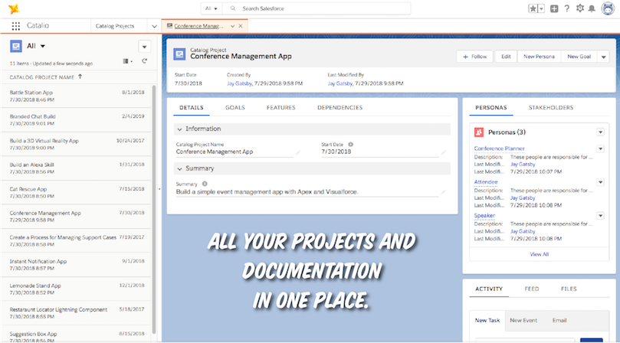Open Battle Station App in the list
The image size is (620, 343).
click(31, 93)
